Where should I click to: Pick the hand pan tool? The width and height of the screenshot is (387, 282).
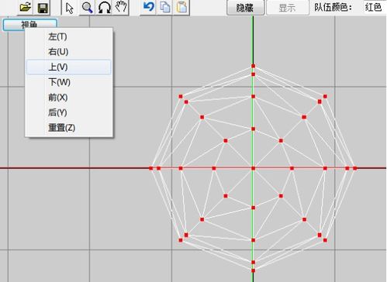coord(121,7)
